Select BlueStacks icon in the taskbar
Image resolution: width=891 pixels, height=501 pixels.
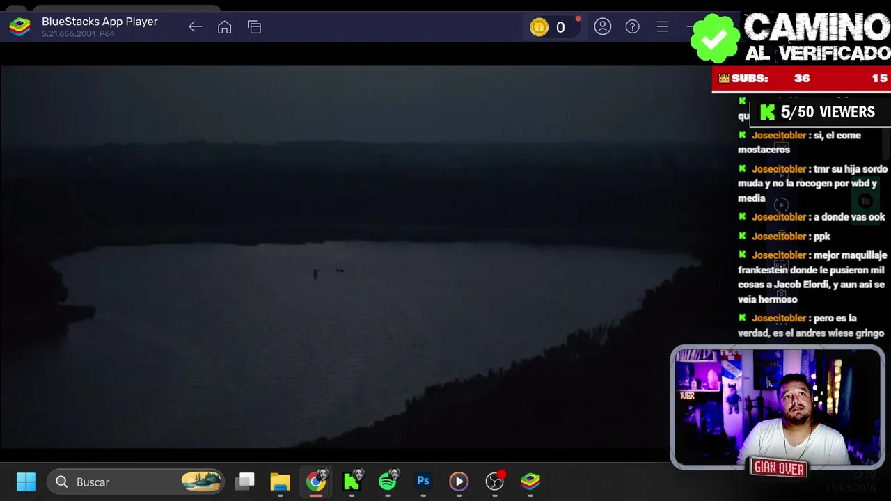pos(530,482)
